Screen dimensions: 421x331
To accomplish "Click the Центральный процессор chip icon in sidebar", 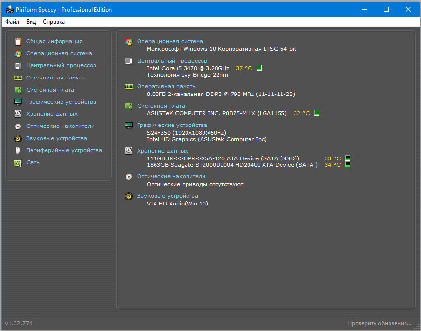I will (x=18, y=65).
